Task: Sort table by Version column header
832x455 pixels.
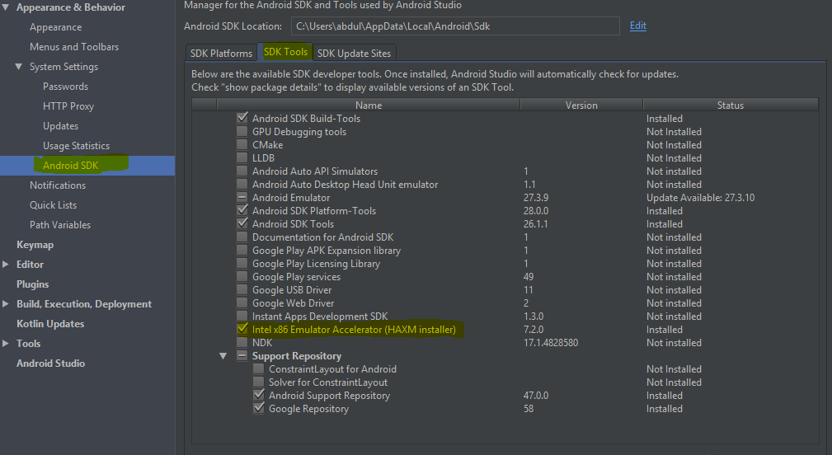Action: pyautogui.click(x=581, y=105)
